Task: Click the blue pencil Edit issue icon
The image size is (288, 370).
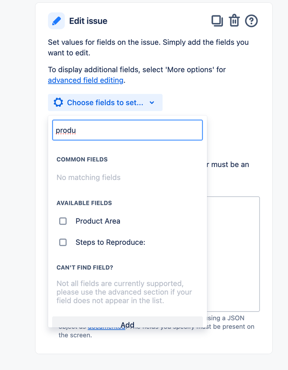Action: coord(56,21)
